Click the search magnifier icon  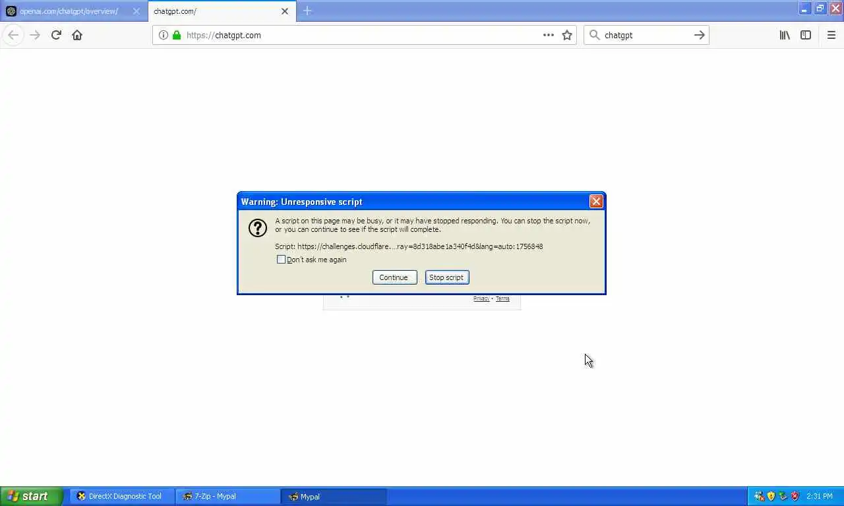click(x=595, y=35)
